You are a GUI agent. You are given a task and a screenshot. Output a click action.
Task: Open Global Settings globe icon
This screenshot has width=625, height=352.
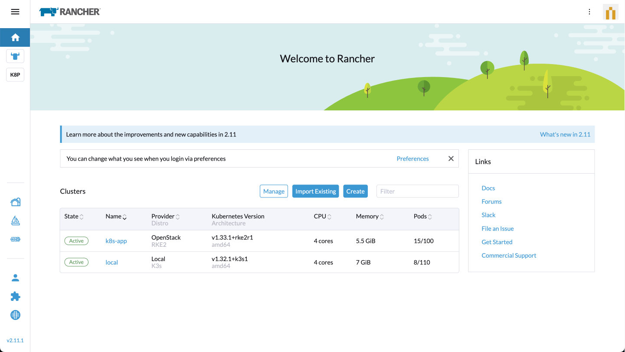[15, 315]
